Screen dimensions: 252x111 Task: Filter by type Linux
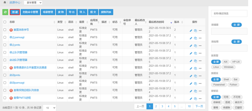point(216,67)
